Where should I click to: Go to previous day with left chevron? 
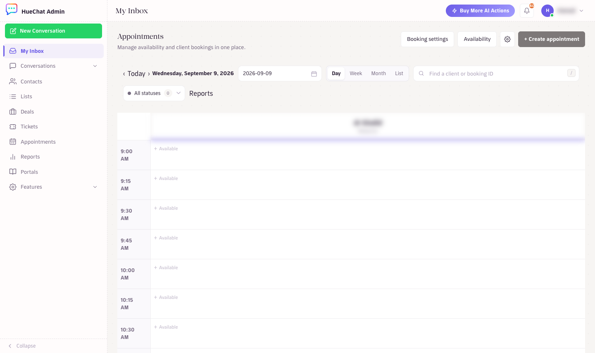(124, 74)
